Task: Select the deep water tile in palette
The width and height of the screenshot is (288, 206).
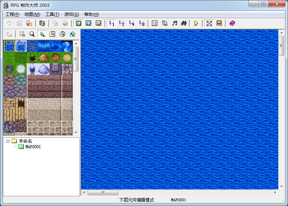Action: [9, 46]
